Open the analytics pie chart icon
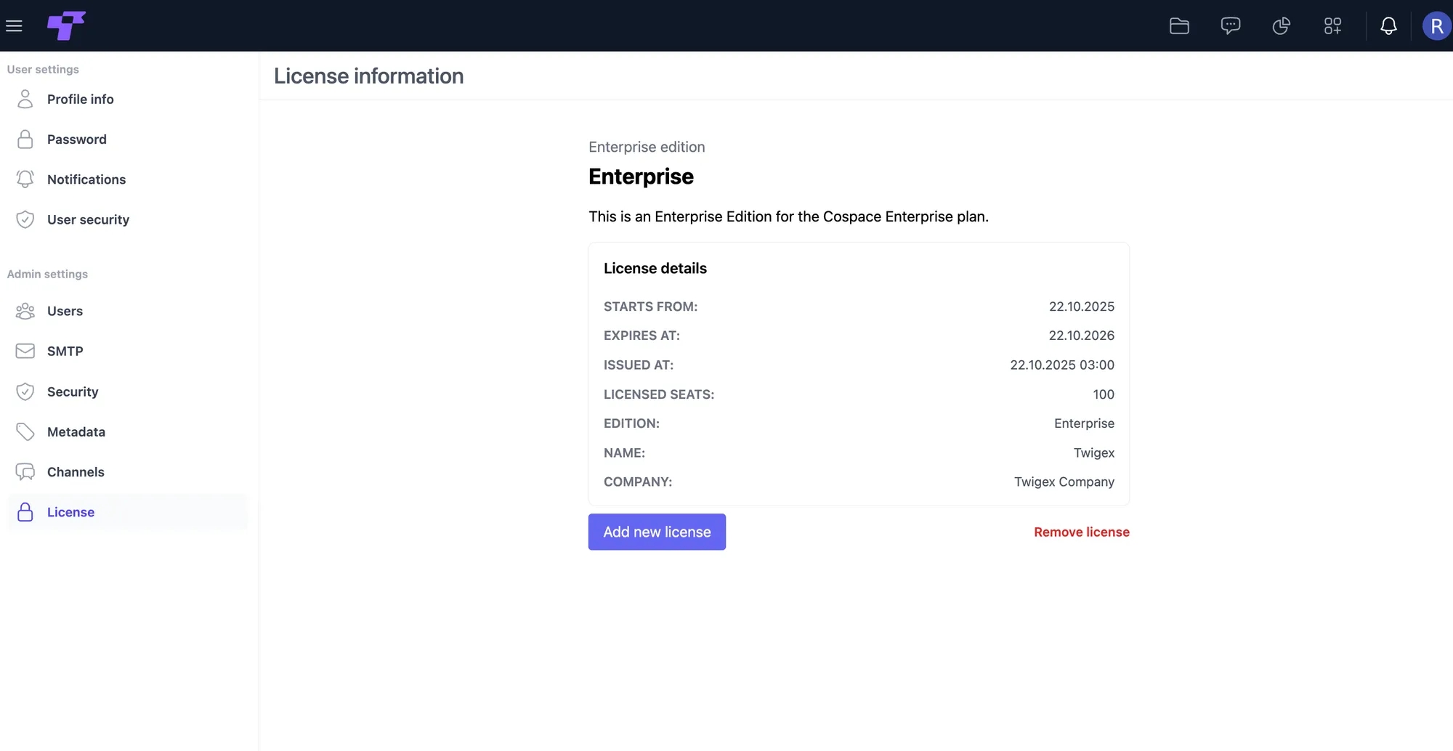The image size is (1453, 751). pyautogui.click(x=1282, y=26)
